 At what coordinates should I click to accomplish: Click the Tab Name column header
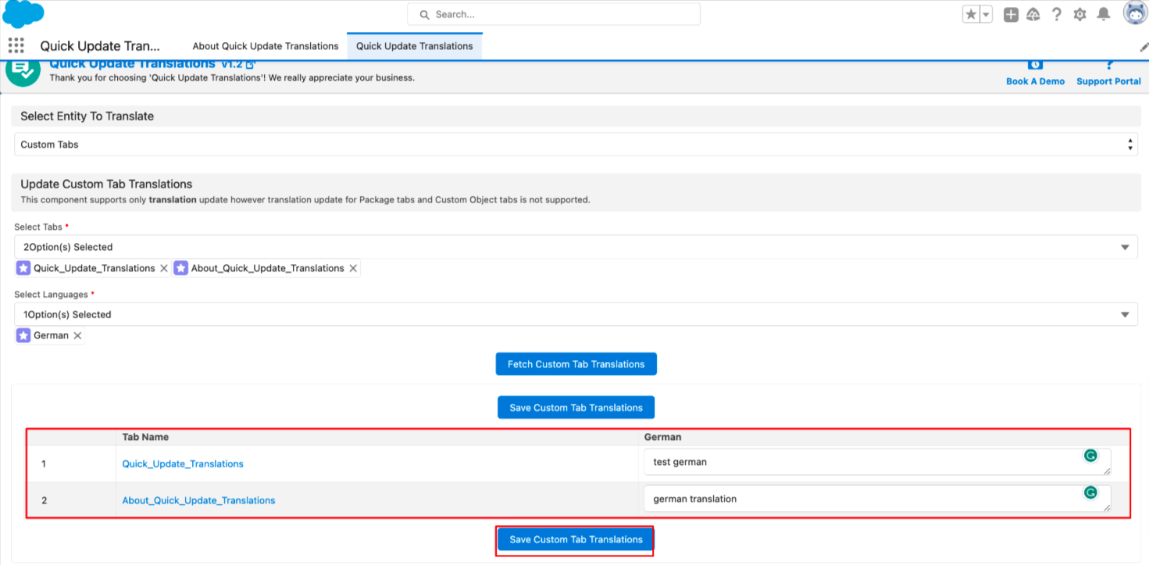[145, 437]
